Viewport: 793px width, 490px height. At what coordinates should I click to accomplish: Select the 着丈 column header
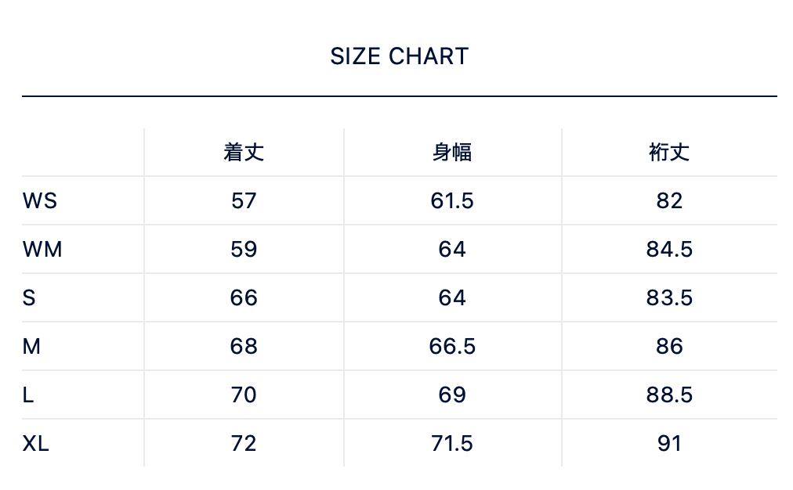(244, 152)
